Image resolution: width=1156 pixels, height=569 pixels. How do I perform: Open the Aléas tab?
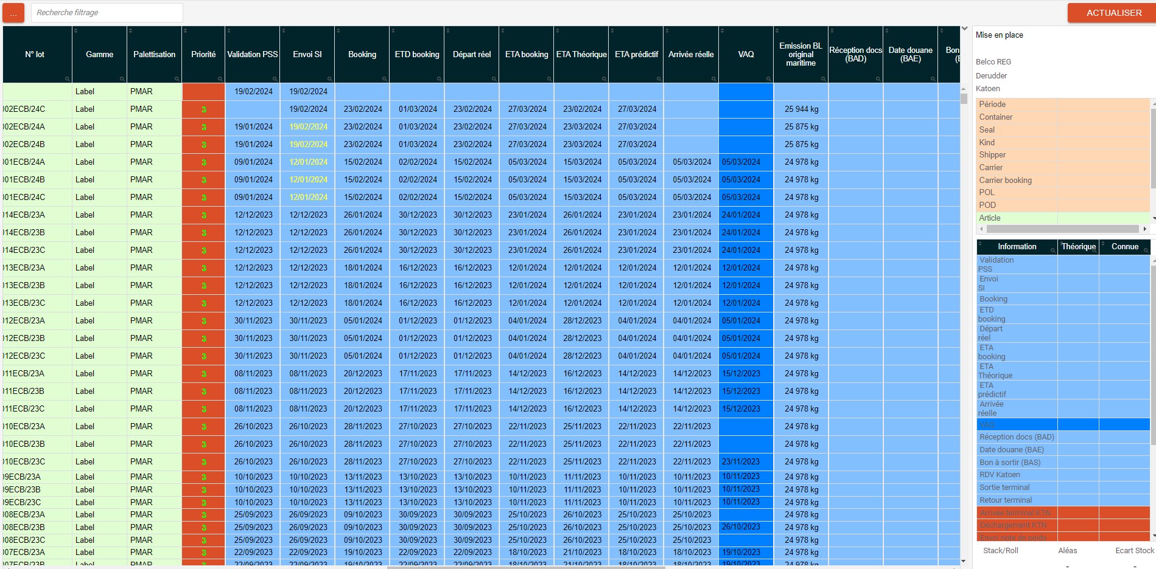click(x=1067, y=551)
